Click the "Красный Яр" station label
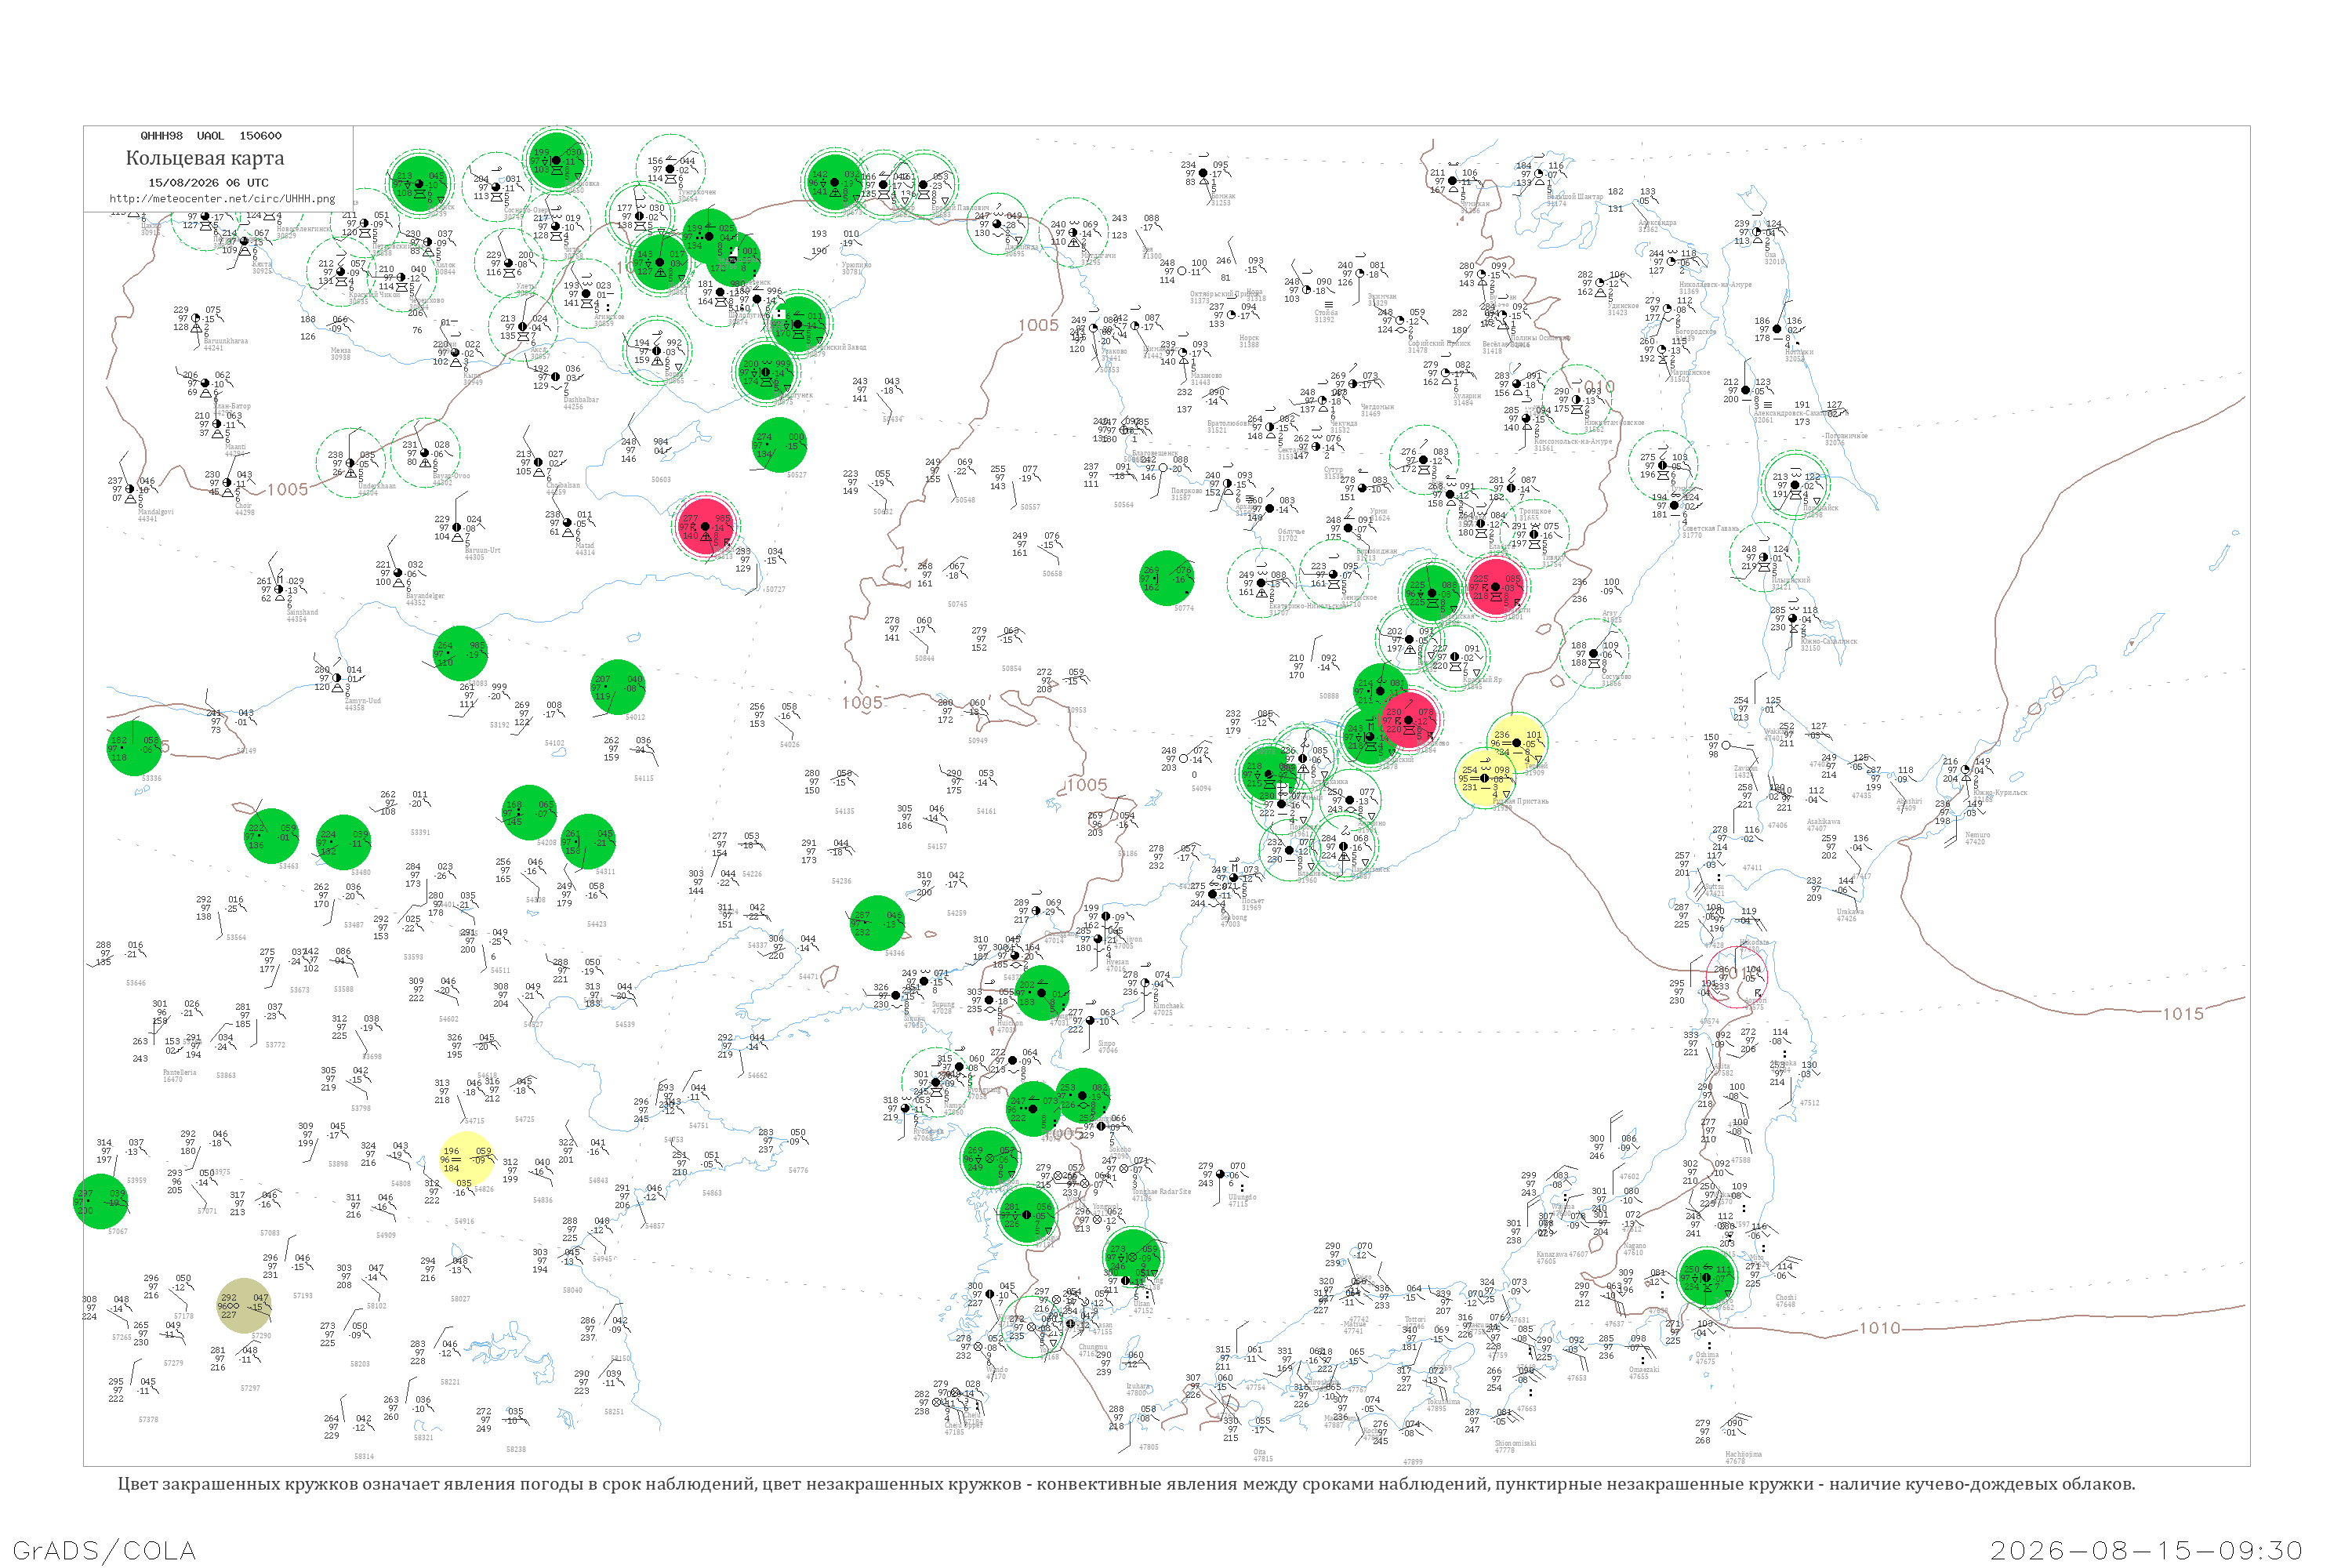2352x1568 pixels. point(1483,680)
